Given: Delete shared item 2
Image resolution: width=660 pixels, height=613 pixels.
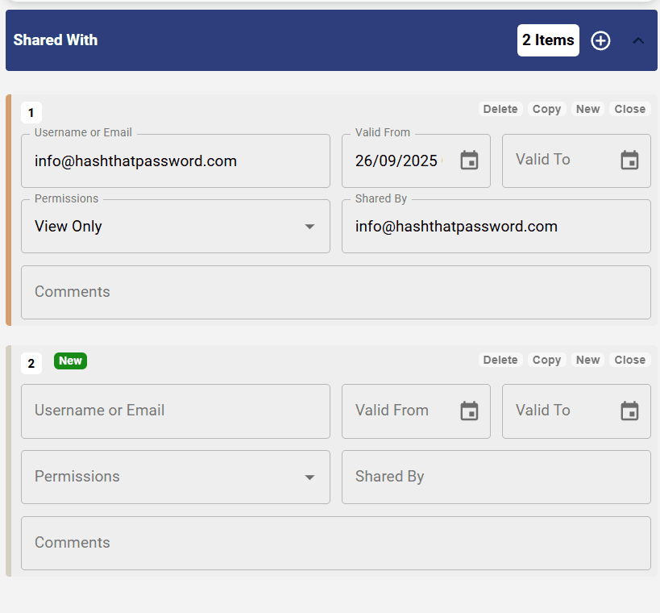Looking at the screenshot, I should [x=500, y=360].
